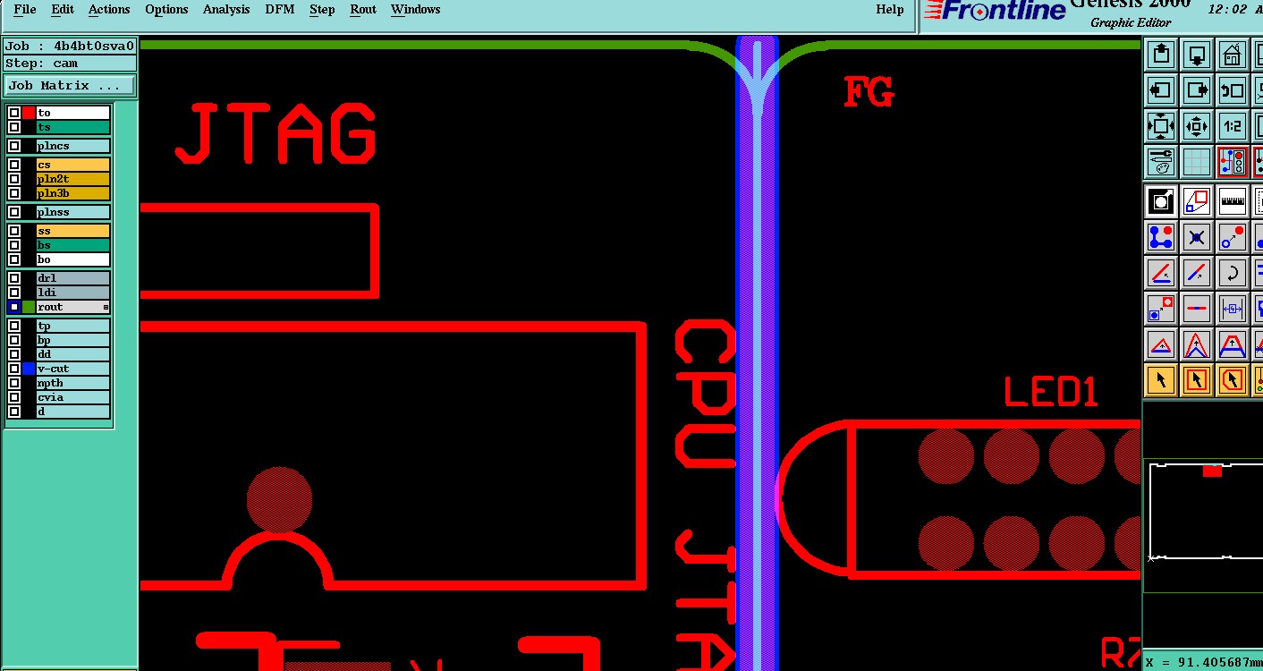Toggle the checkbox for layer to
1263x671 pixels.
coord(14,113)
